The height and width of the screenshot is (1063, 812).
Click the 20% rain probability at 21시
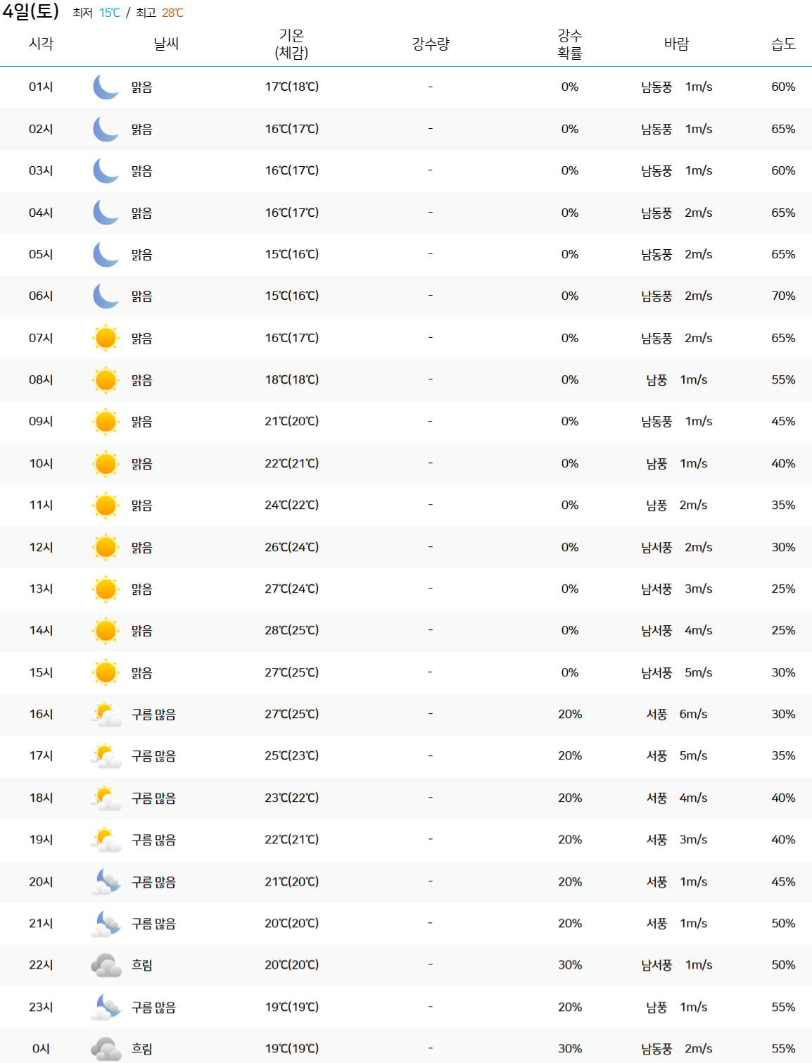pos(570,923)
